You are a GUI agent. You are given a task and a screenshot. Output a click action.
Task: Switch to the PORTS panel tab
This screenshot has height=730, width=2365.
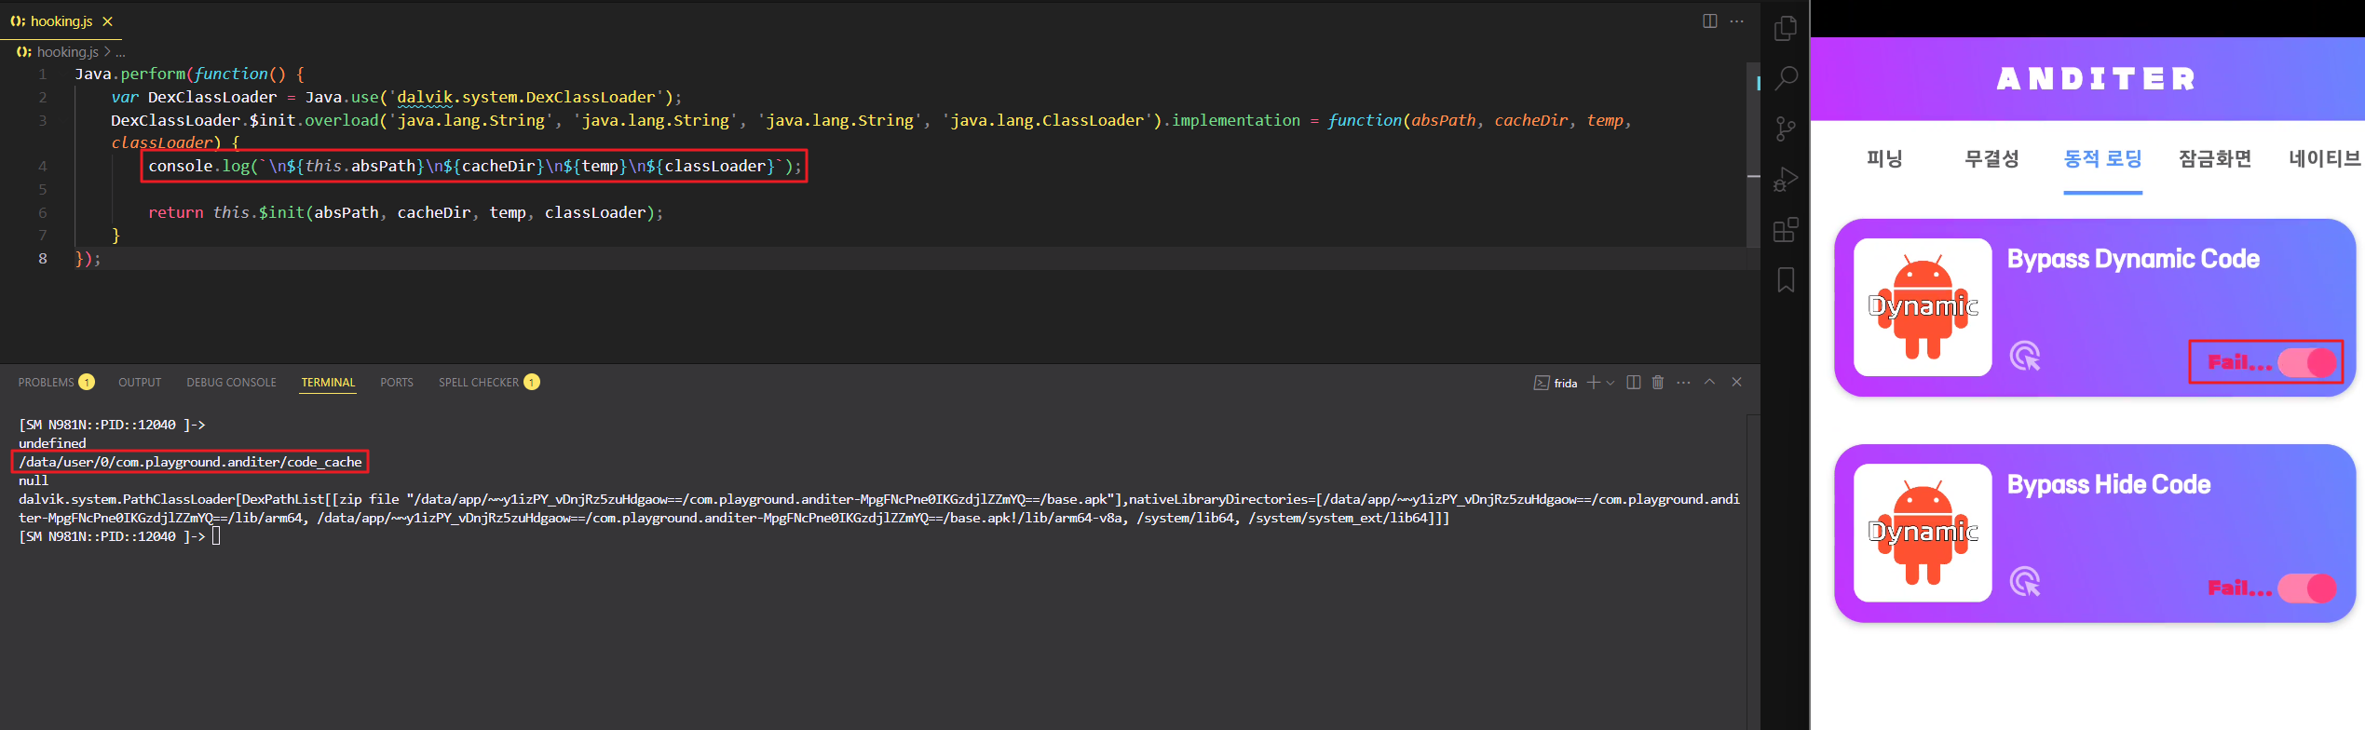tap(397, 383)
